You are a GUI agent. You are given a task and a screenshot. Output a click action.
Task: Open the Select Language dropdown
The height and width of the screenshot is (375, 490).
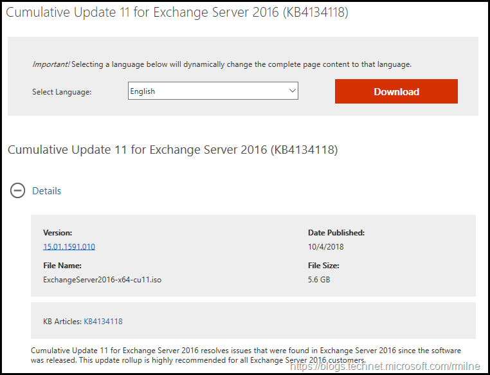tap(213, 91)
